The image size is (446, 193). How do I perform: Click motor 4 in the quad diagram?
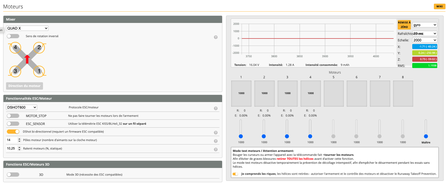pyautogui.click(x=15, y=47)
